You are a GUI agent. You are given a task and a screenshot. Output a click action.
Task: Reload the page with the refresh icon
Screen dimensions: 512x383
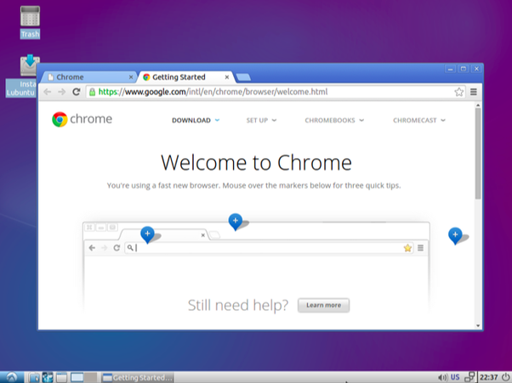click(76, 92)
